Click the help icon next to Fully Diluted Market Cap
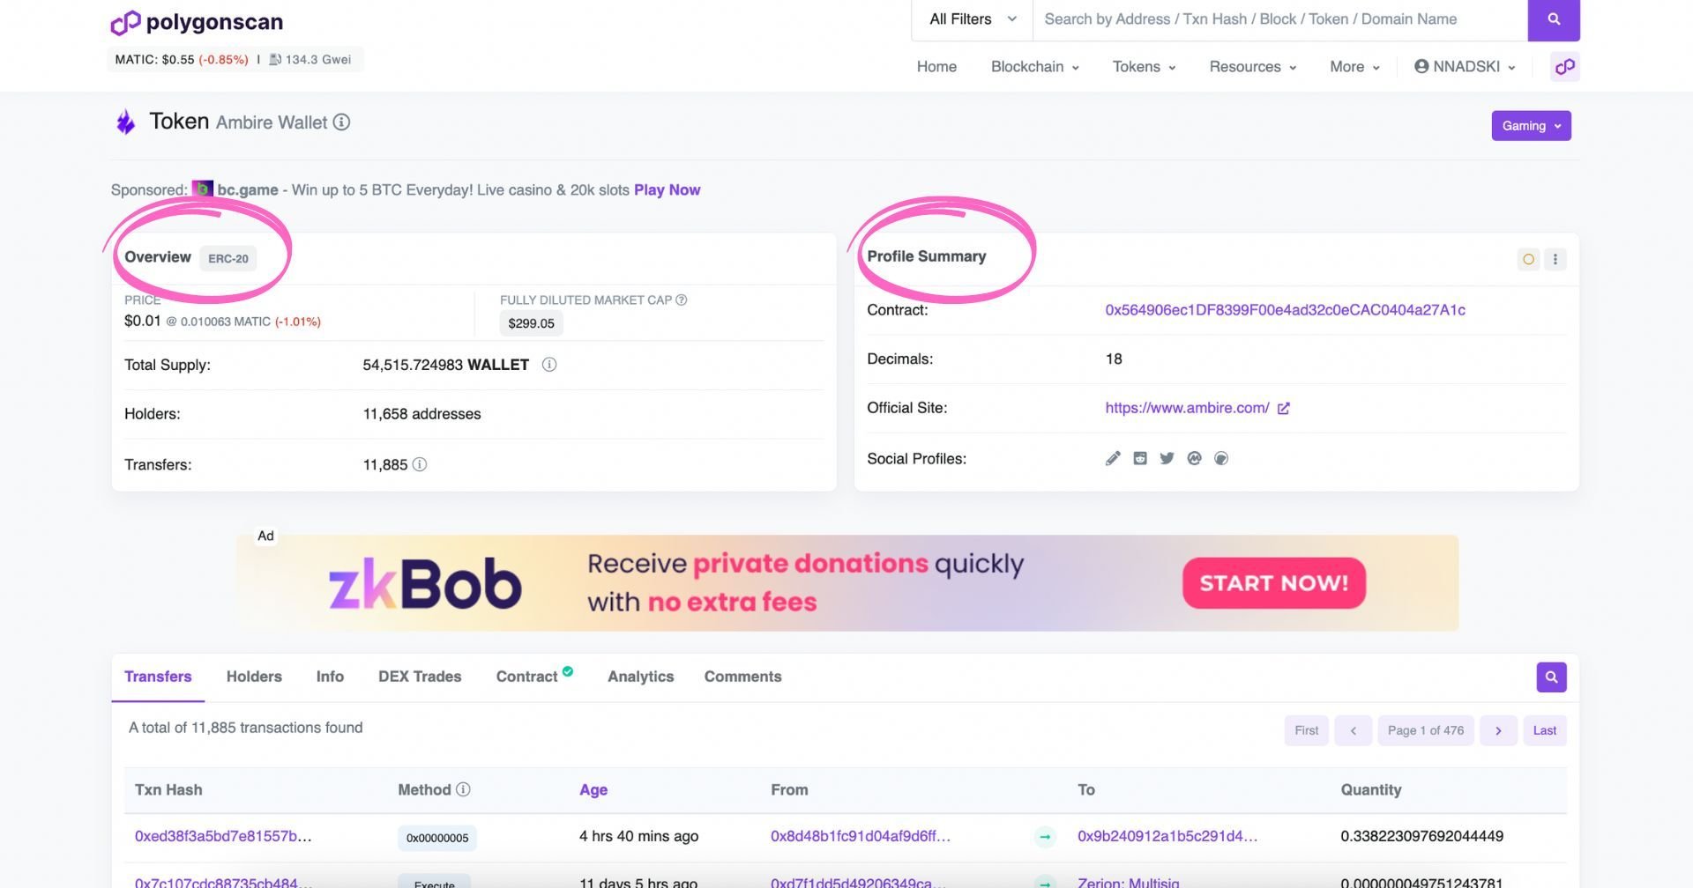 point(681,300)
